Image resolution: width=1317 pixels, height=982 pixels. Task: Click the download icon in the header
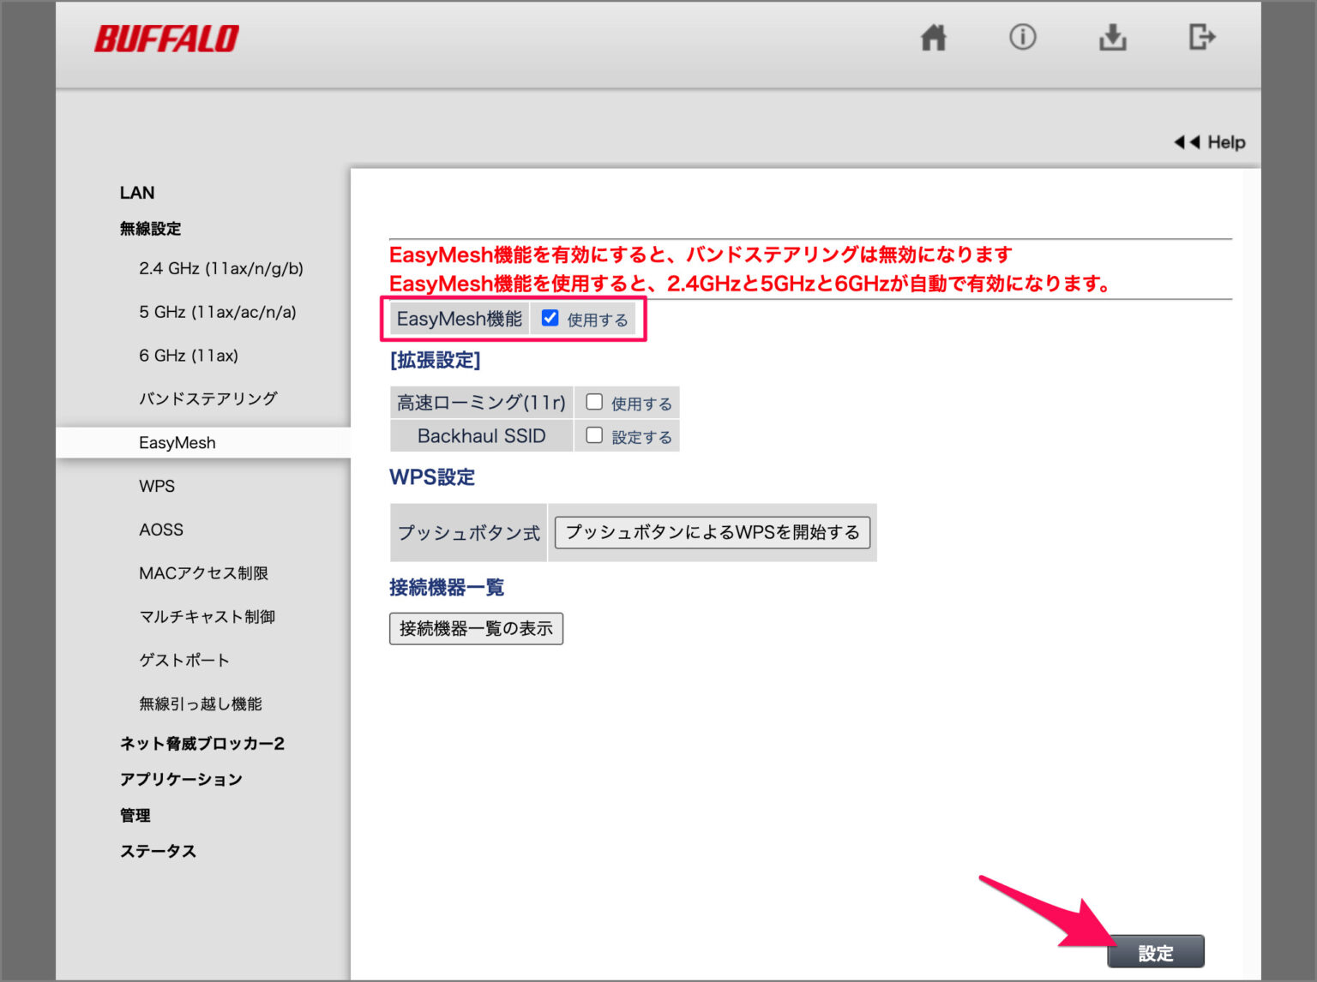coord(1112,38)
